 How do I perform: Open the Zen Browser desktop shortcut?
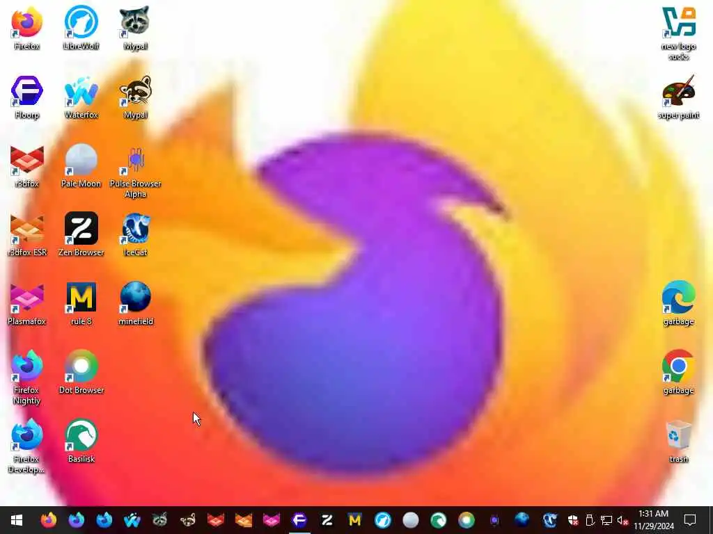pos(81,235)
